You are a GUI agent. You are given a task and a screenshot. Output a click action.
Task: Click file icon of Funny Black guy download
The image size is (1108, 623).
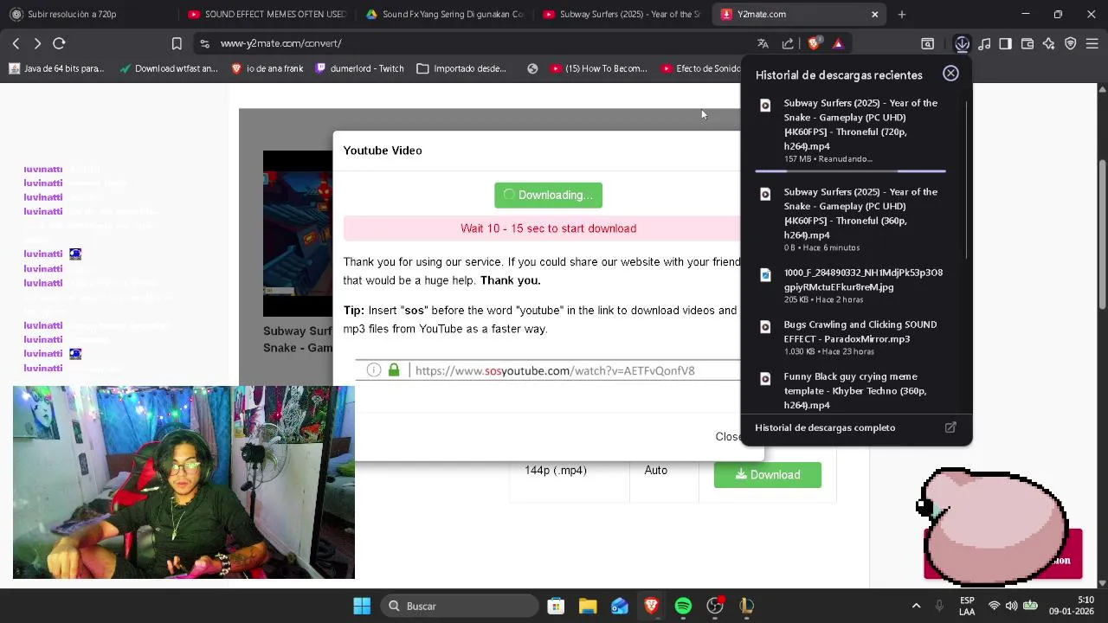tap(765, 379)
